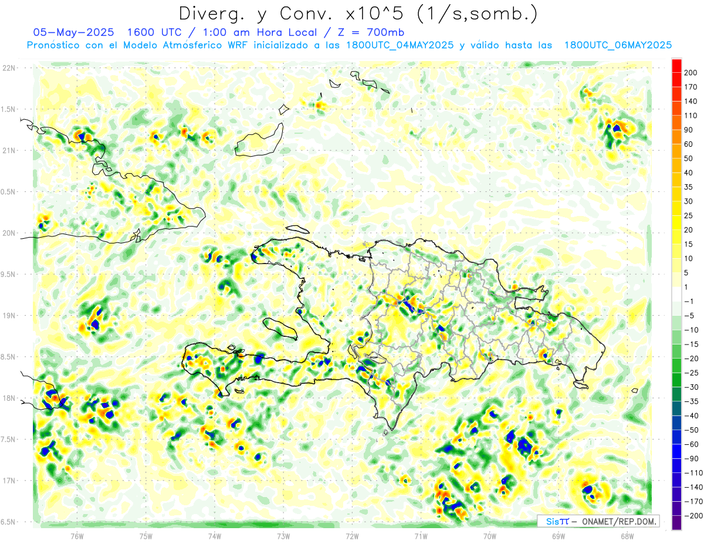
Task: Click the '-10' value on the color scale
Action: pyautogui.click(x=691, y=330)
